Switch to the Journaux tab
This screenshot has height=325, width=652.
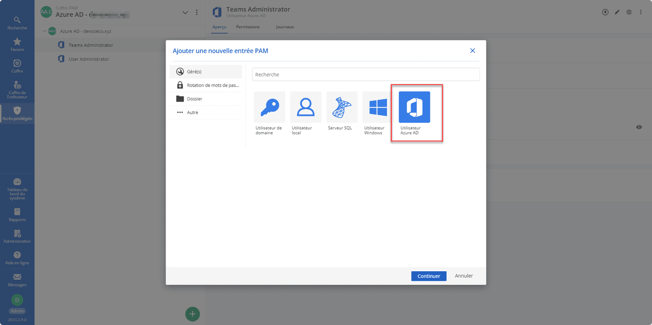(x=285, y=27)
